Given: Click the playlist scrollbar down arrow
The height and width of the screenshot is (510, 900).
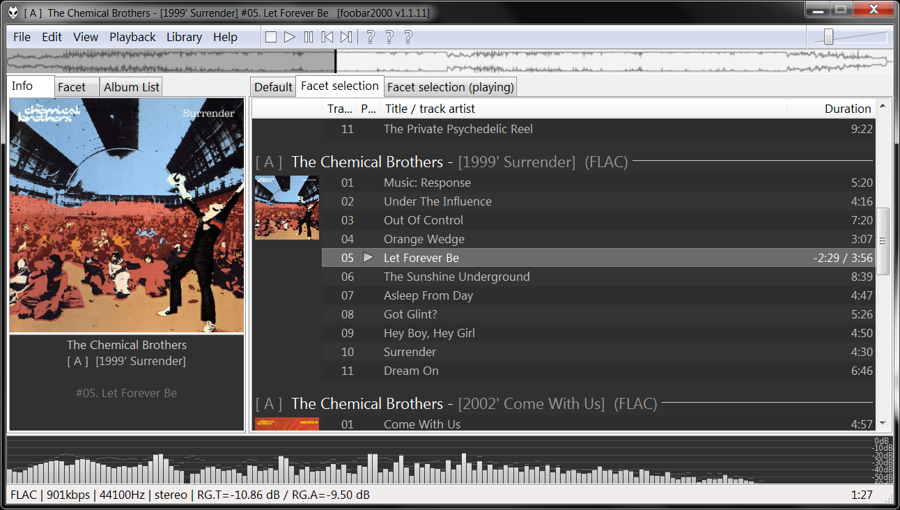Looking at the screenshot, I should tap(883, 423).
